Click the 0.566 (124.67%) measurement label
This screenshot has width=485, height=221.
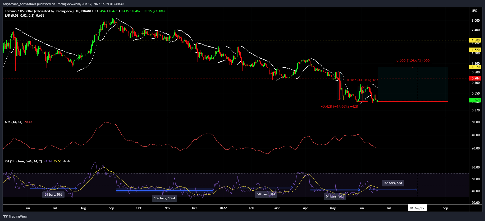coord(413,60)
